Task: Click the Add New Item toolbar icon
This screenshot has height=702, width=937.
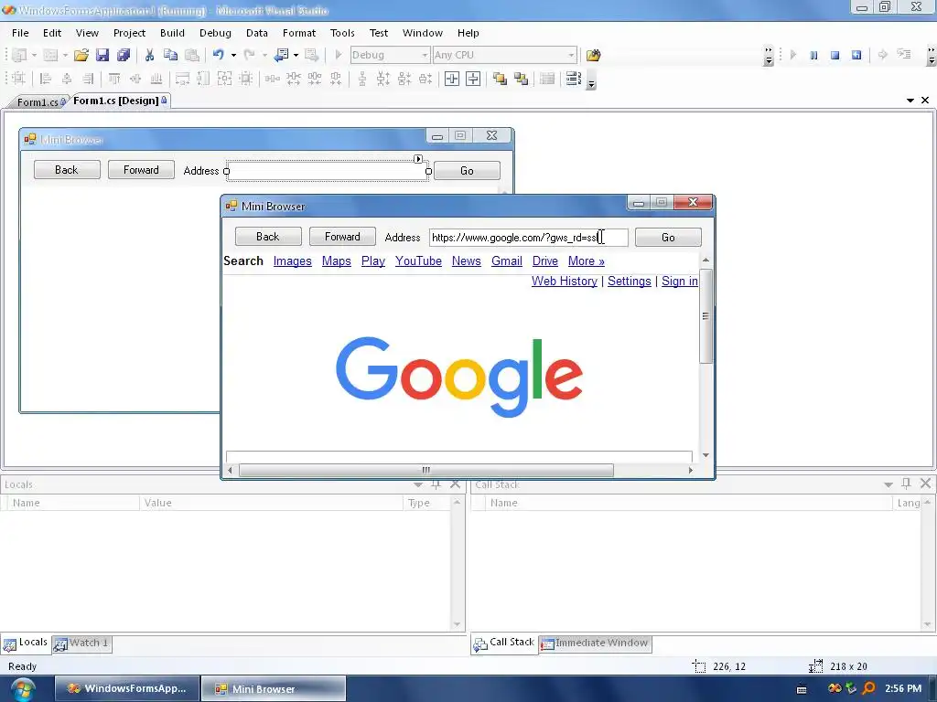Action: click(51, 55)
